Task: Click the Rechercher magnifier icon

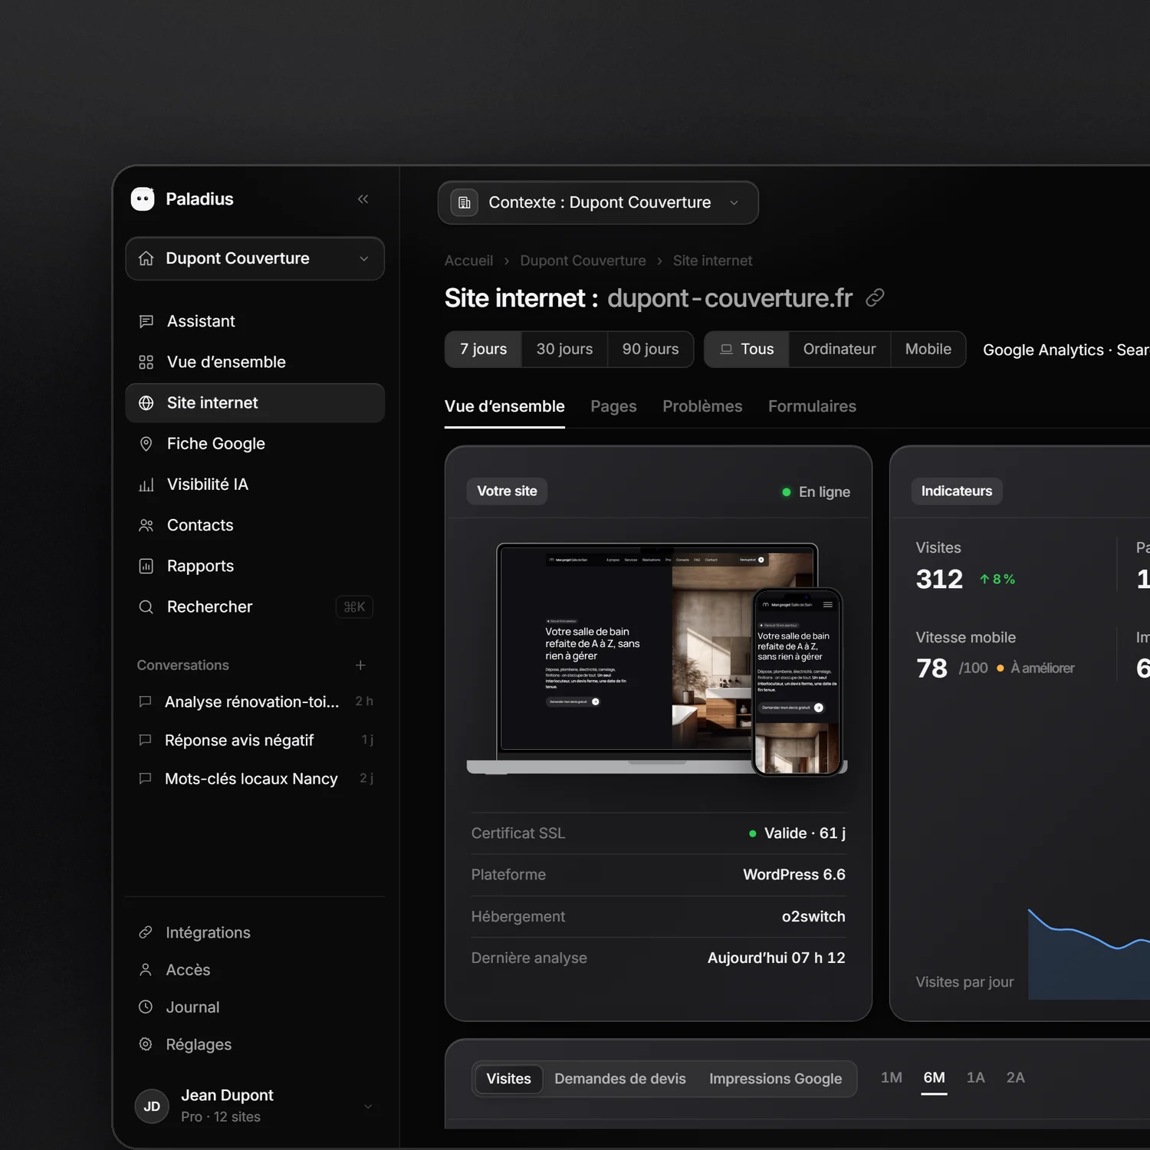Action: [146, 607]
